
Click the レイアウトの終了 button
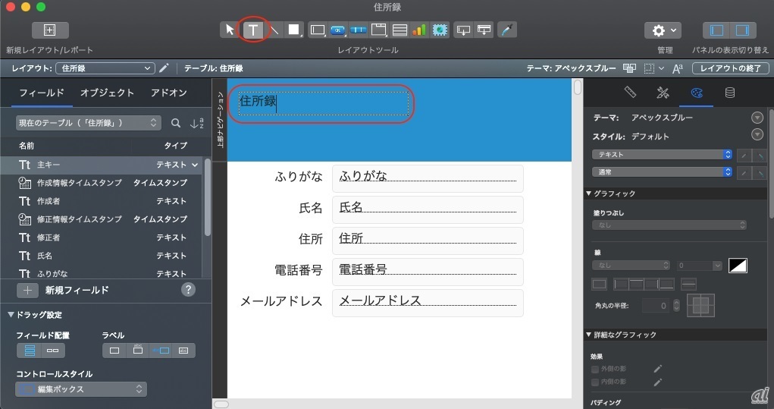tap(731, 68)
